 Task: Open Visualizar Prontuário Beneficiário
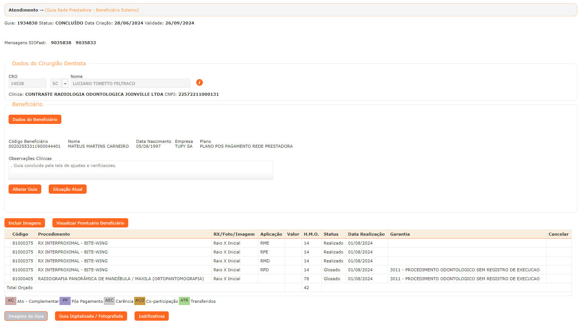[x=90, y=223]
